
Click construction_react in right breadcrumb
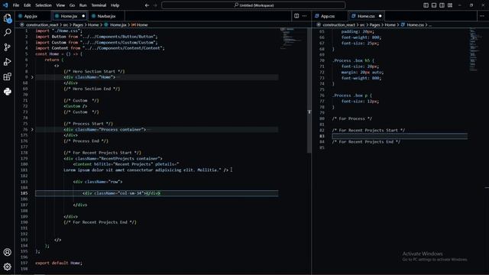coord(338,24)
